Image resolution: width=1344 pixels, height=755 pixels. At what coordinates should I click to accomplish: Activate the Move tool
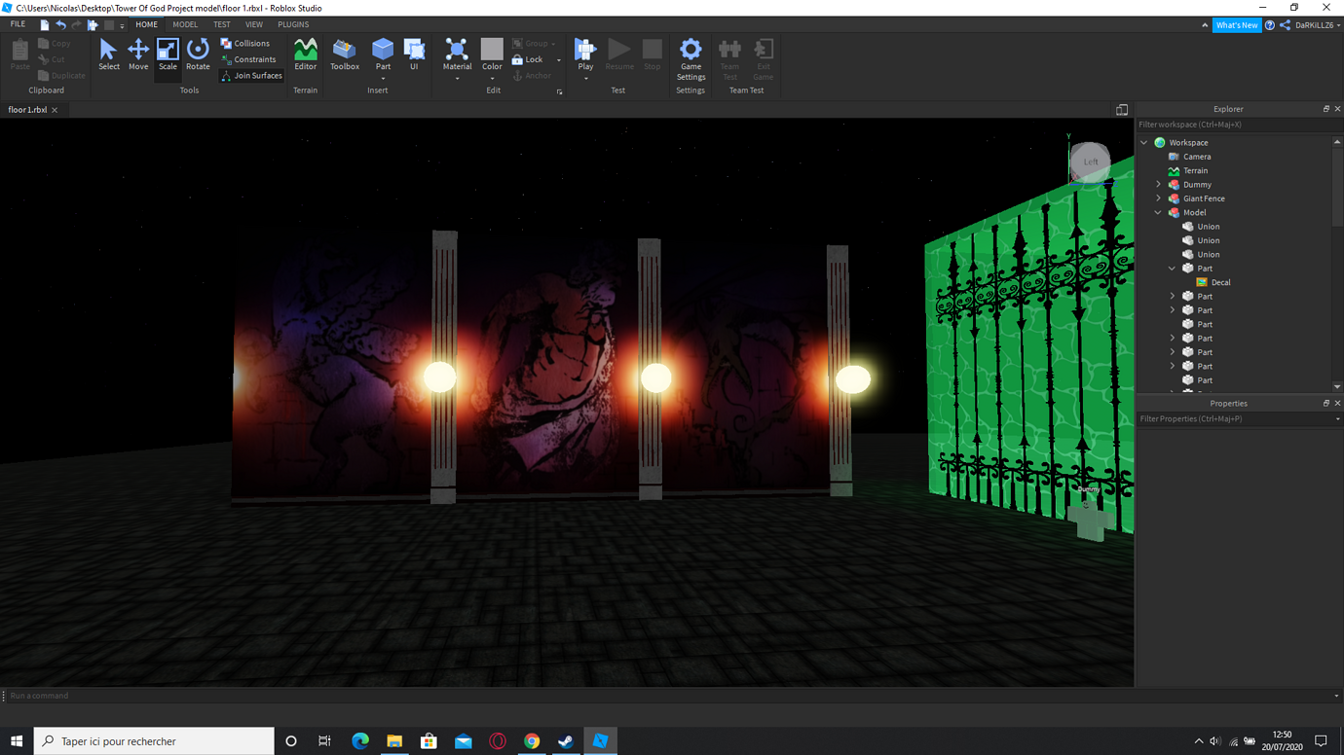pos(138,54)
